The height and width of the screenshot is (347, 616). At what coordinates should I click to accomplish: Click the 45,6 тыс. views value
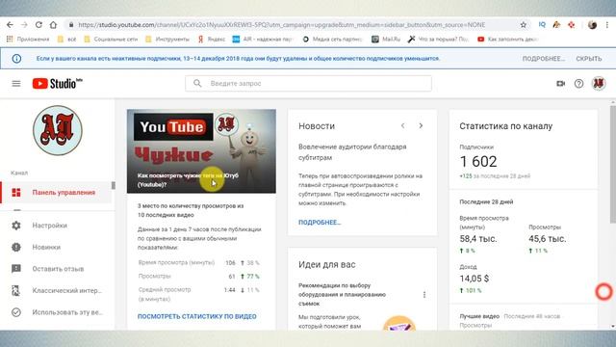pyautogui.click(x=548, y=239)
